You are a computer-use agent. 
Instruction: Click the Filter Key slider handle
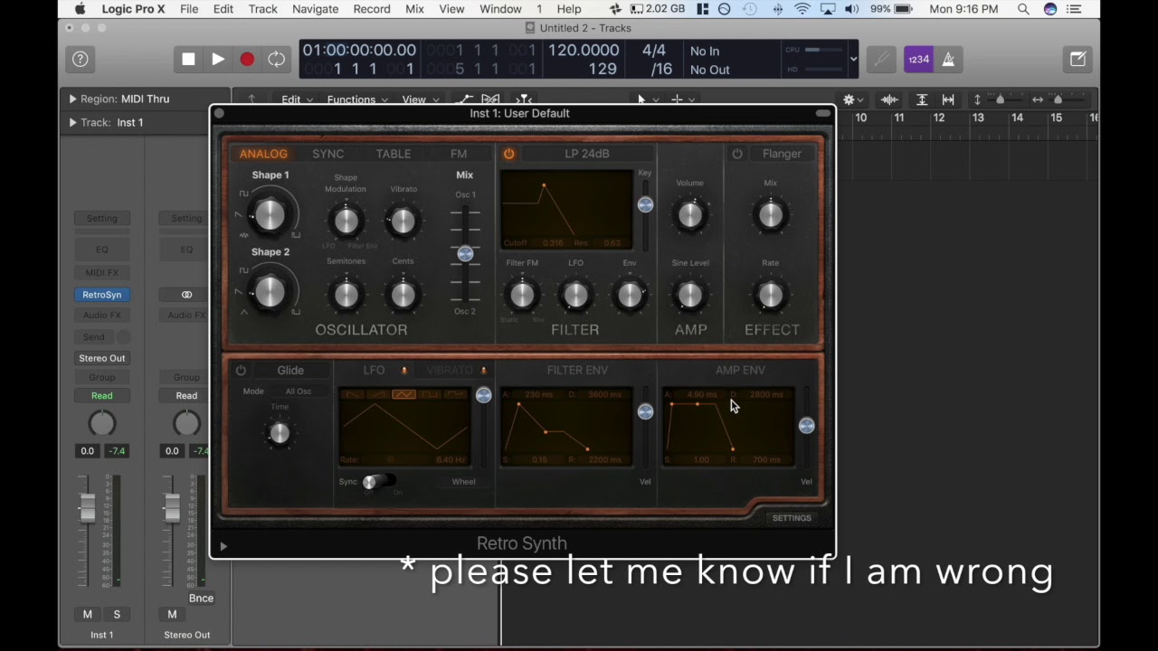tap(645, 205)
